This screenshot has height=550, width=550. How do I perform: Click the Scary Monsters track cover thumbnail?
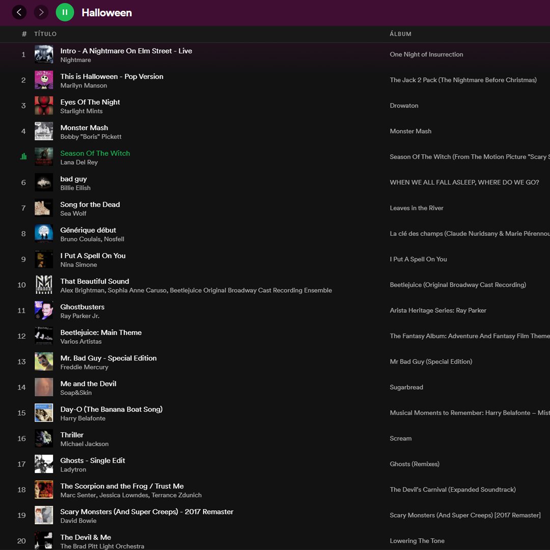click(44, 515)
